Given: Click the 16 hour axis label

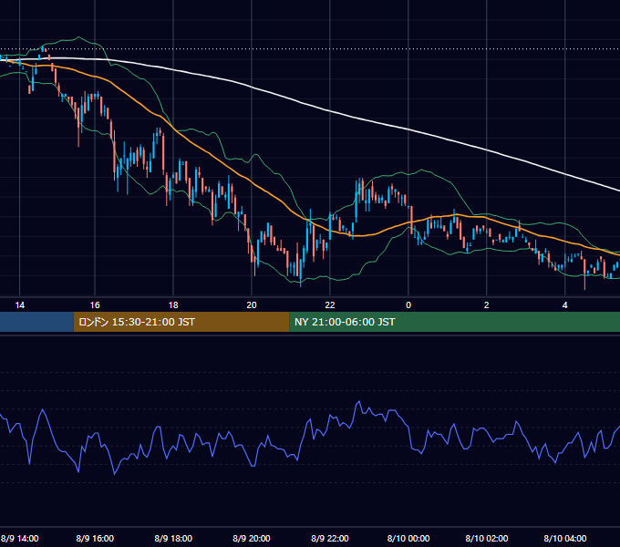Looking at the screenshot, I should click(95, 305).
